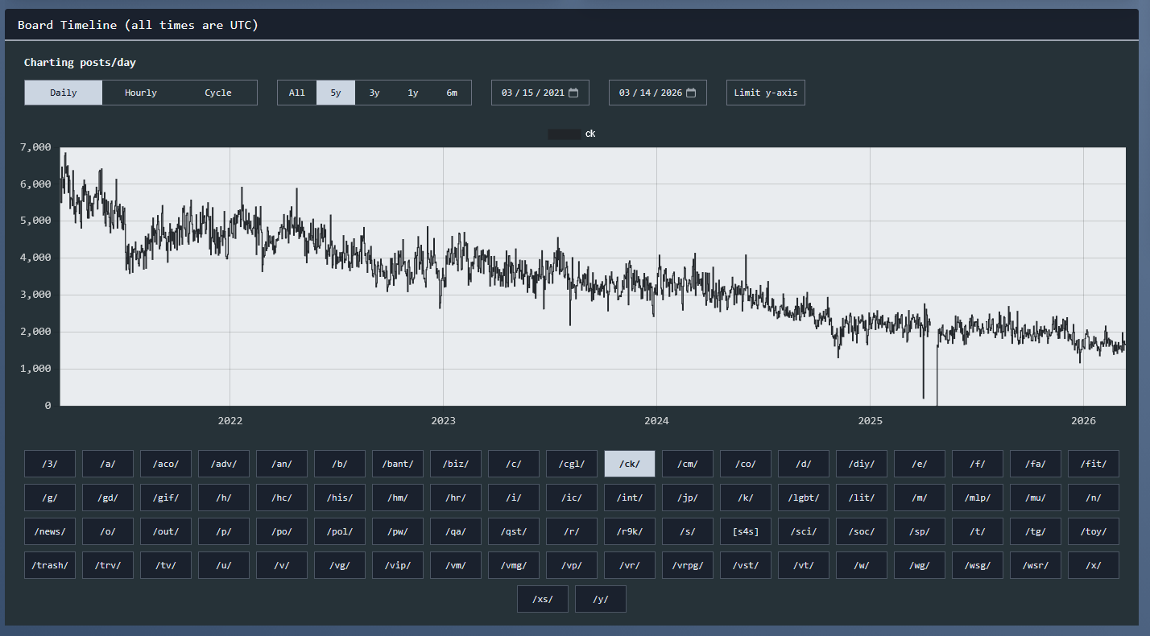This screenshot has width=1150, height=636.
Task: Open calendar picker on end date field
Action: (691, 93)
